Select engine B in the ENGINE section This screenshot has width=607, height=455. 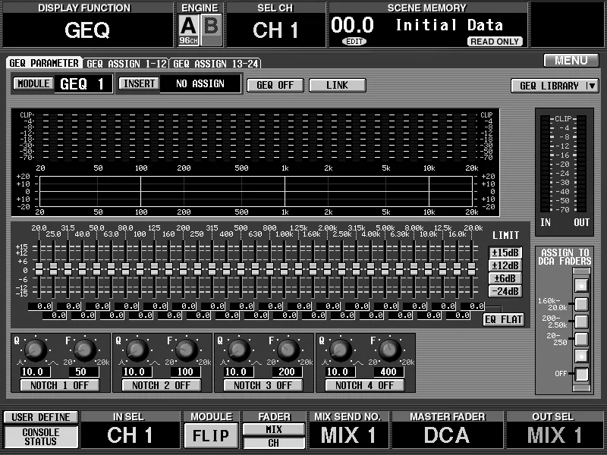click(x=212, y=30)
